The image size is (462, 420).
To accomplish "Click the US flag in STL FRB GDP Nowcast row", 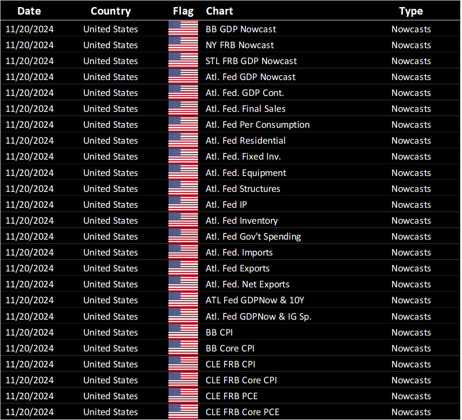I will (x=183, y=61).
